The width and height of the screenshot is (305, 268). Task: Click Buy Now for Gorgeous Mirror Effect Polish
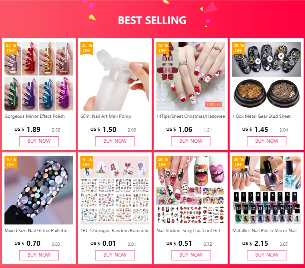39,141
